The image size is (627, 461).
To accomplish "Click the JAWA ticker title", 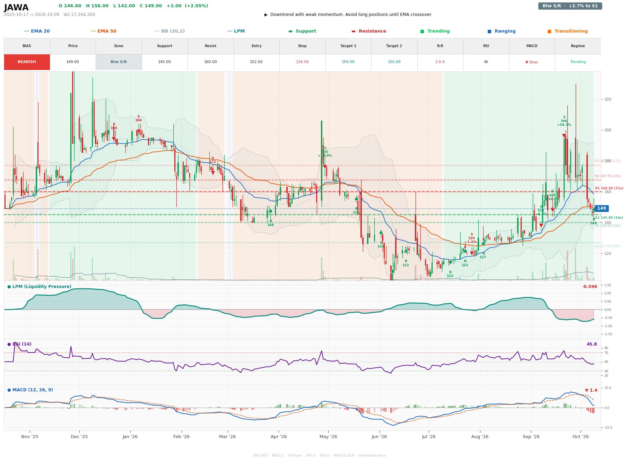I will point(16,8).
